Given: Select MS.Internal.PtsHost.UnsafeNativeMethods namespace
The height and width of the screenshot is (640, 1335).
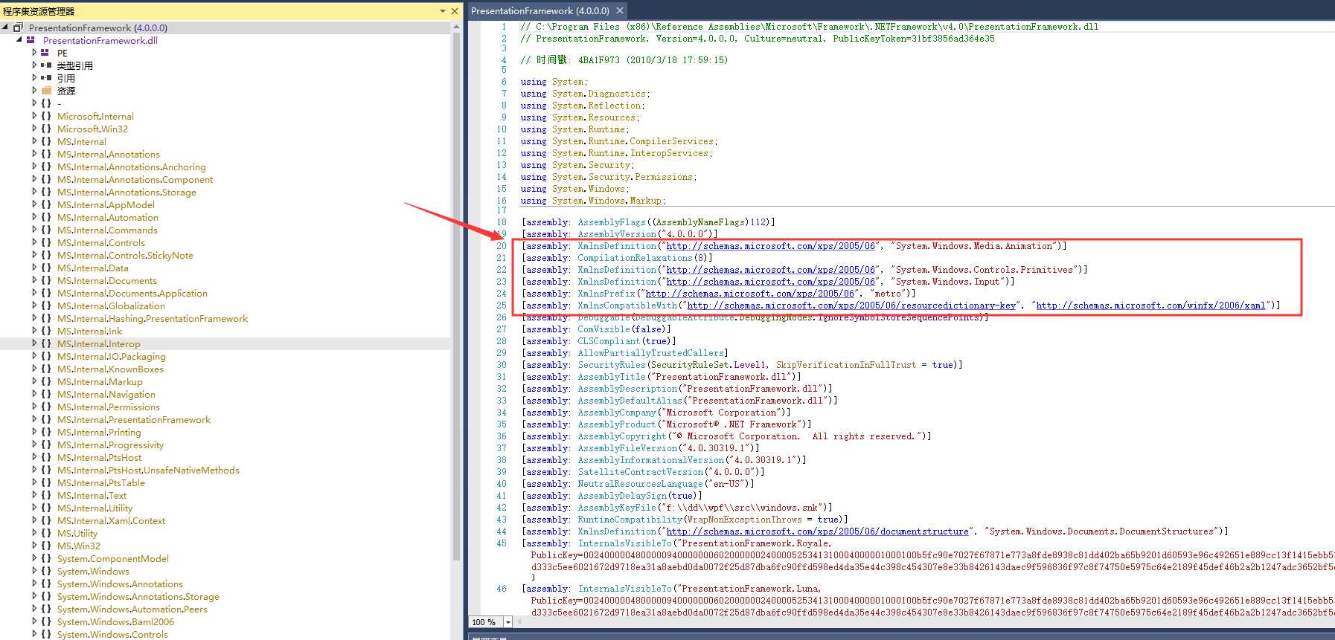Looking at the screenshot, I should 148,470.
